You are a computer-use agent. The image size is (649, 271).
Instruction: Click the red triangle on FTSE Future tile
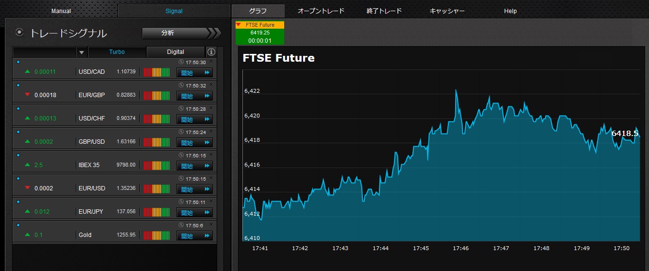pyautogui.click(x=239, y=24)
